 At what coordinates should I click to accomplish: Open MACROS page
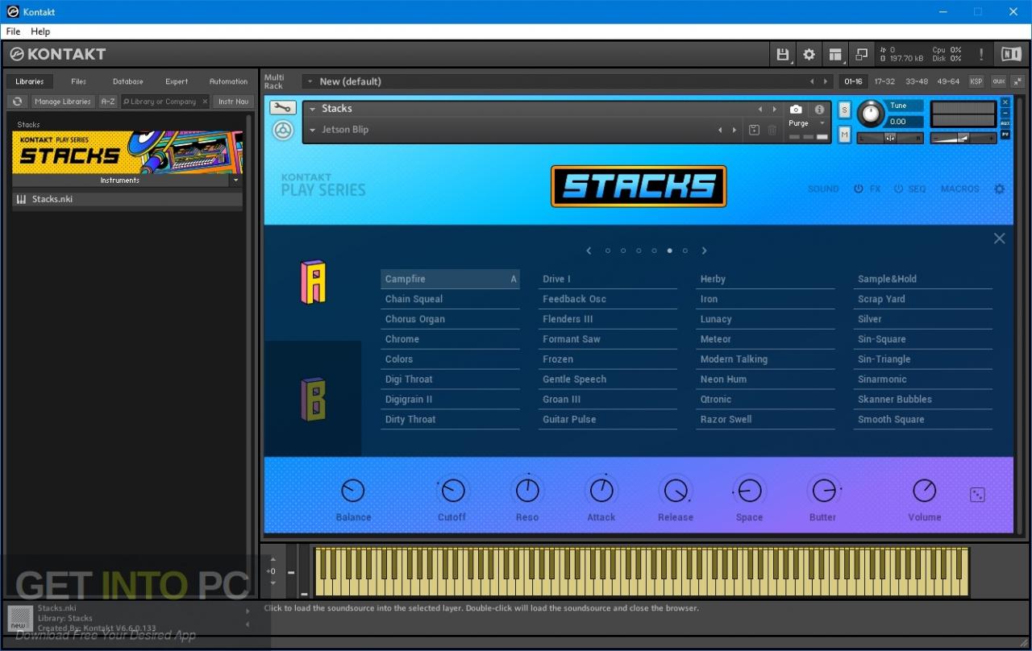click(960, 189)
